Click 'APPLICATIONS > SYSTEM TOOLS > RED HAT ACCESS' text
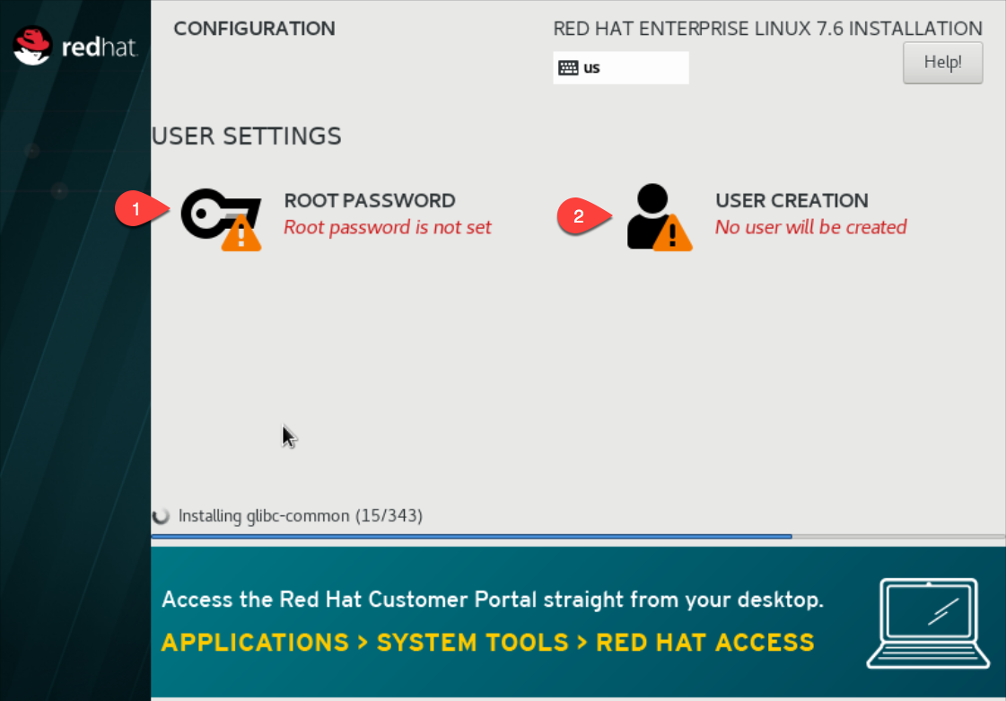This screenshot has width=1006, height=701. point(487,642)
